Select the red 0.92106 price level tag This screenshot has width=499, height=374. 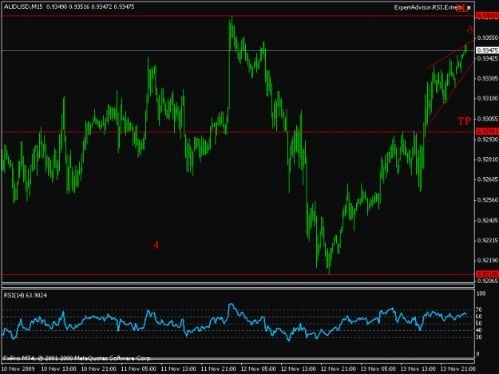(x=487, y=274)
